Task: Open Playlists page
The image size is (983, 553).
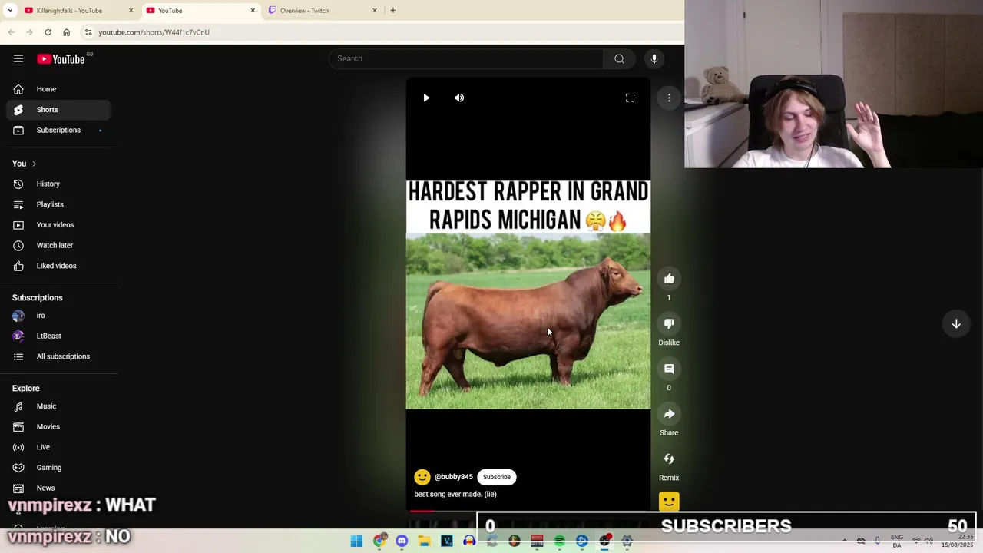Action: (58, 204)
